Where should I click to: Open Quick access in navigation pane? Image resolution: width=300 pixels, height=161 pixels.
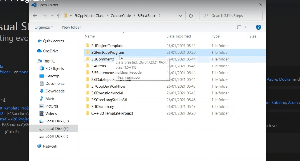(53, 41)
